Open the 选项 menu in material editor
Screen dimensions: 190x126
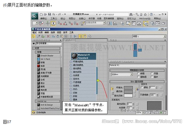point(65,32)
